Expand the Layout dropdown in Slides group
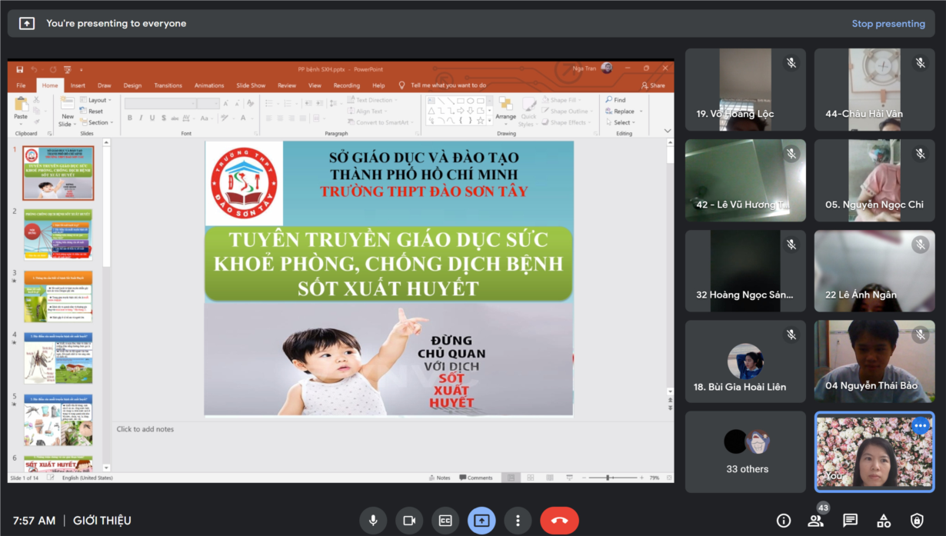 (x=98, y=100)
